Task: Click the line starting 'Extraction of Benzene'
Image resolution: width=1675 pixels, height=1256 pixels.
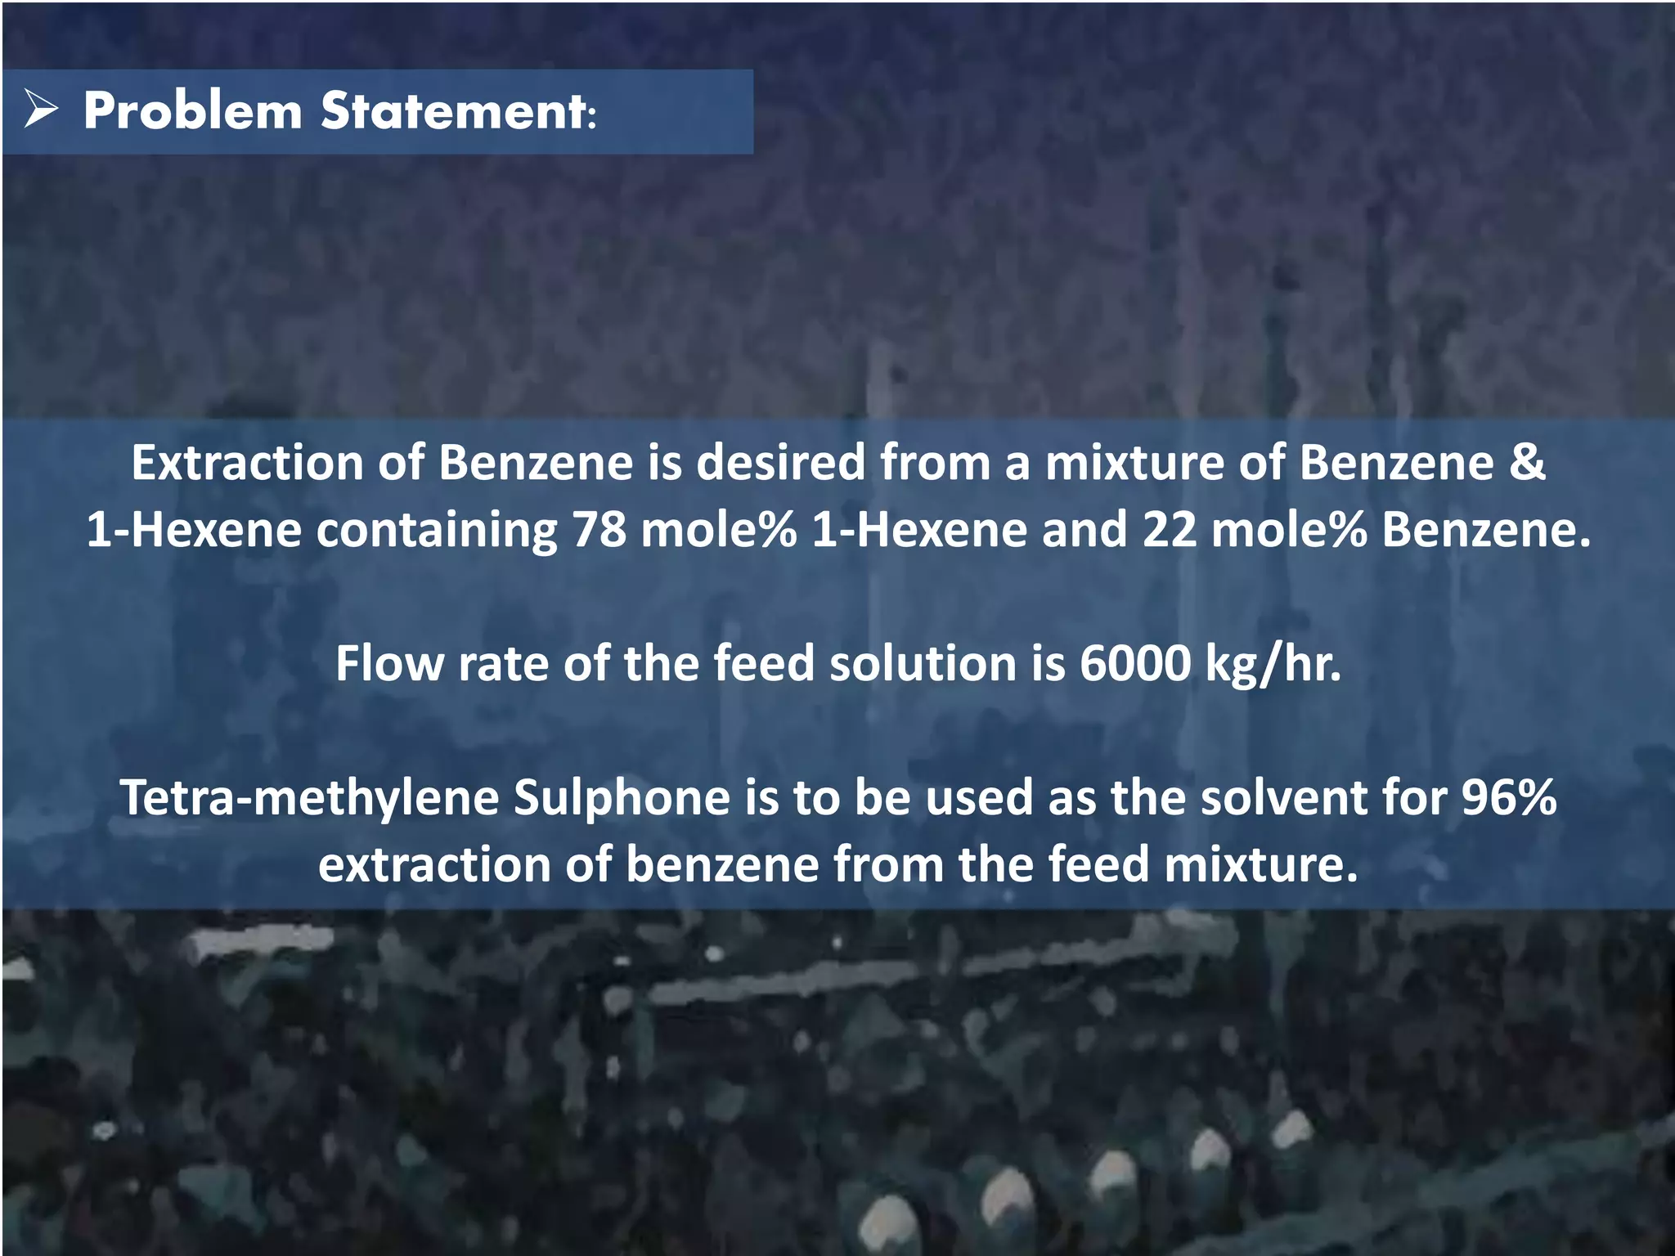Action: [838, 463]
